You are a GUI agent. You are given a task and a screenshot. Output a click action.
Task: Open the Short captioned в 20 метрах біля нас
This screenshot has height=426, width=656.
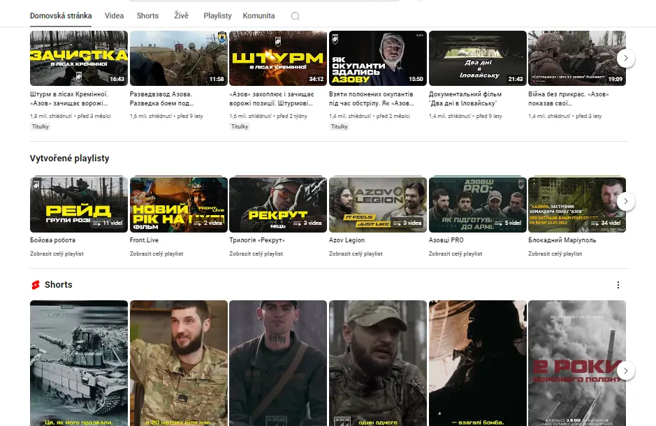(179, 363)
